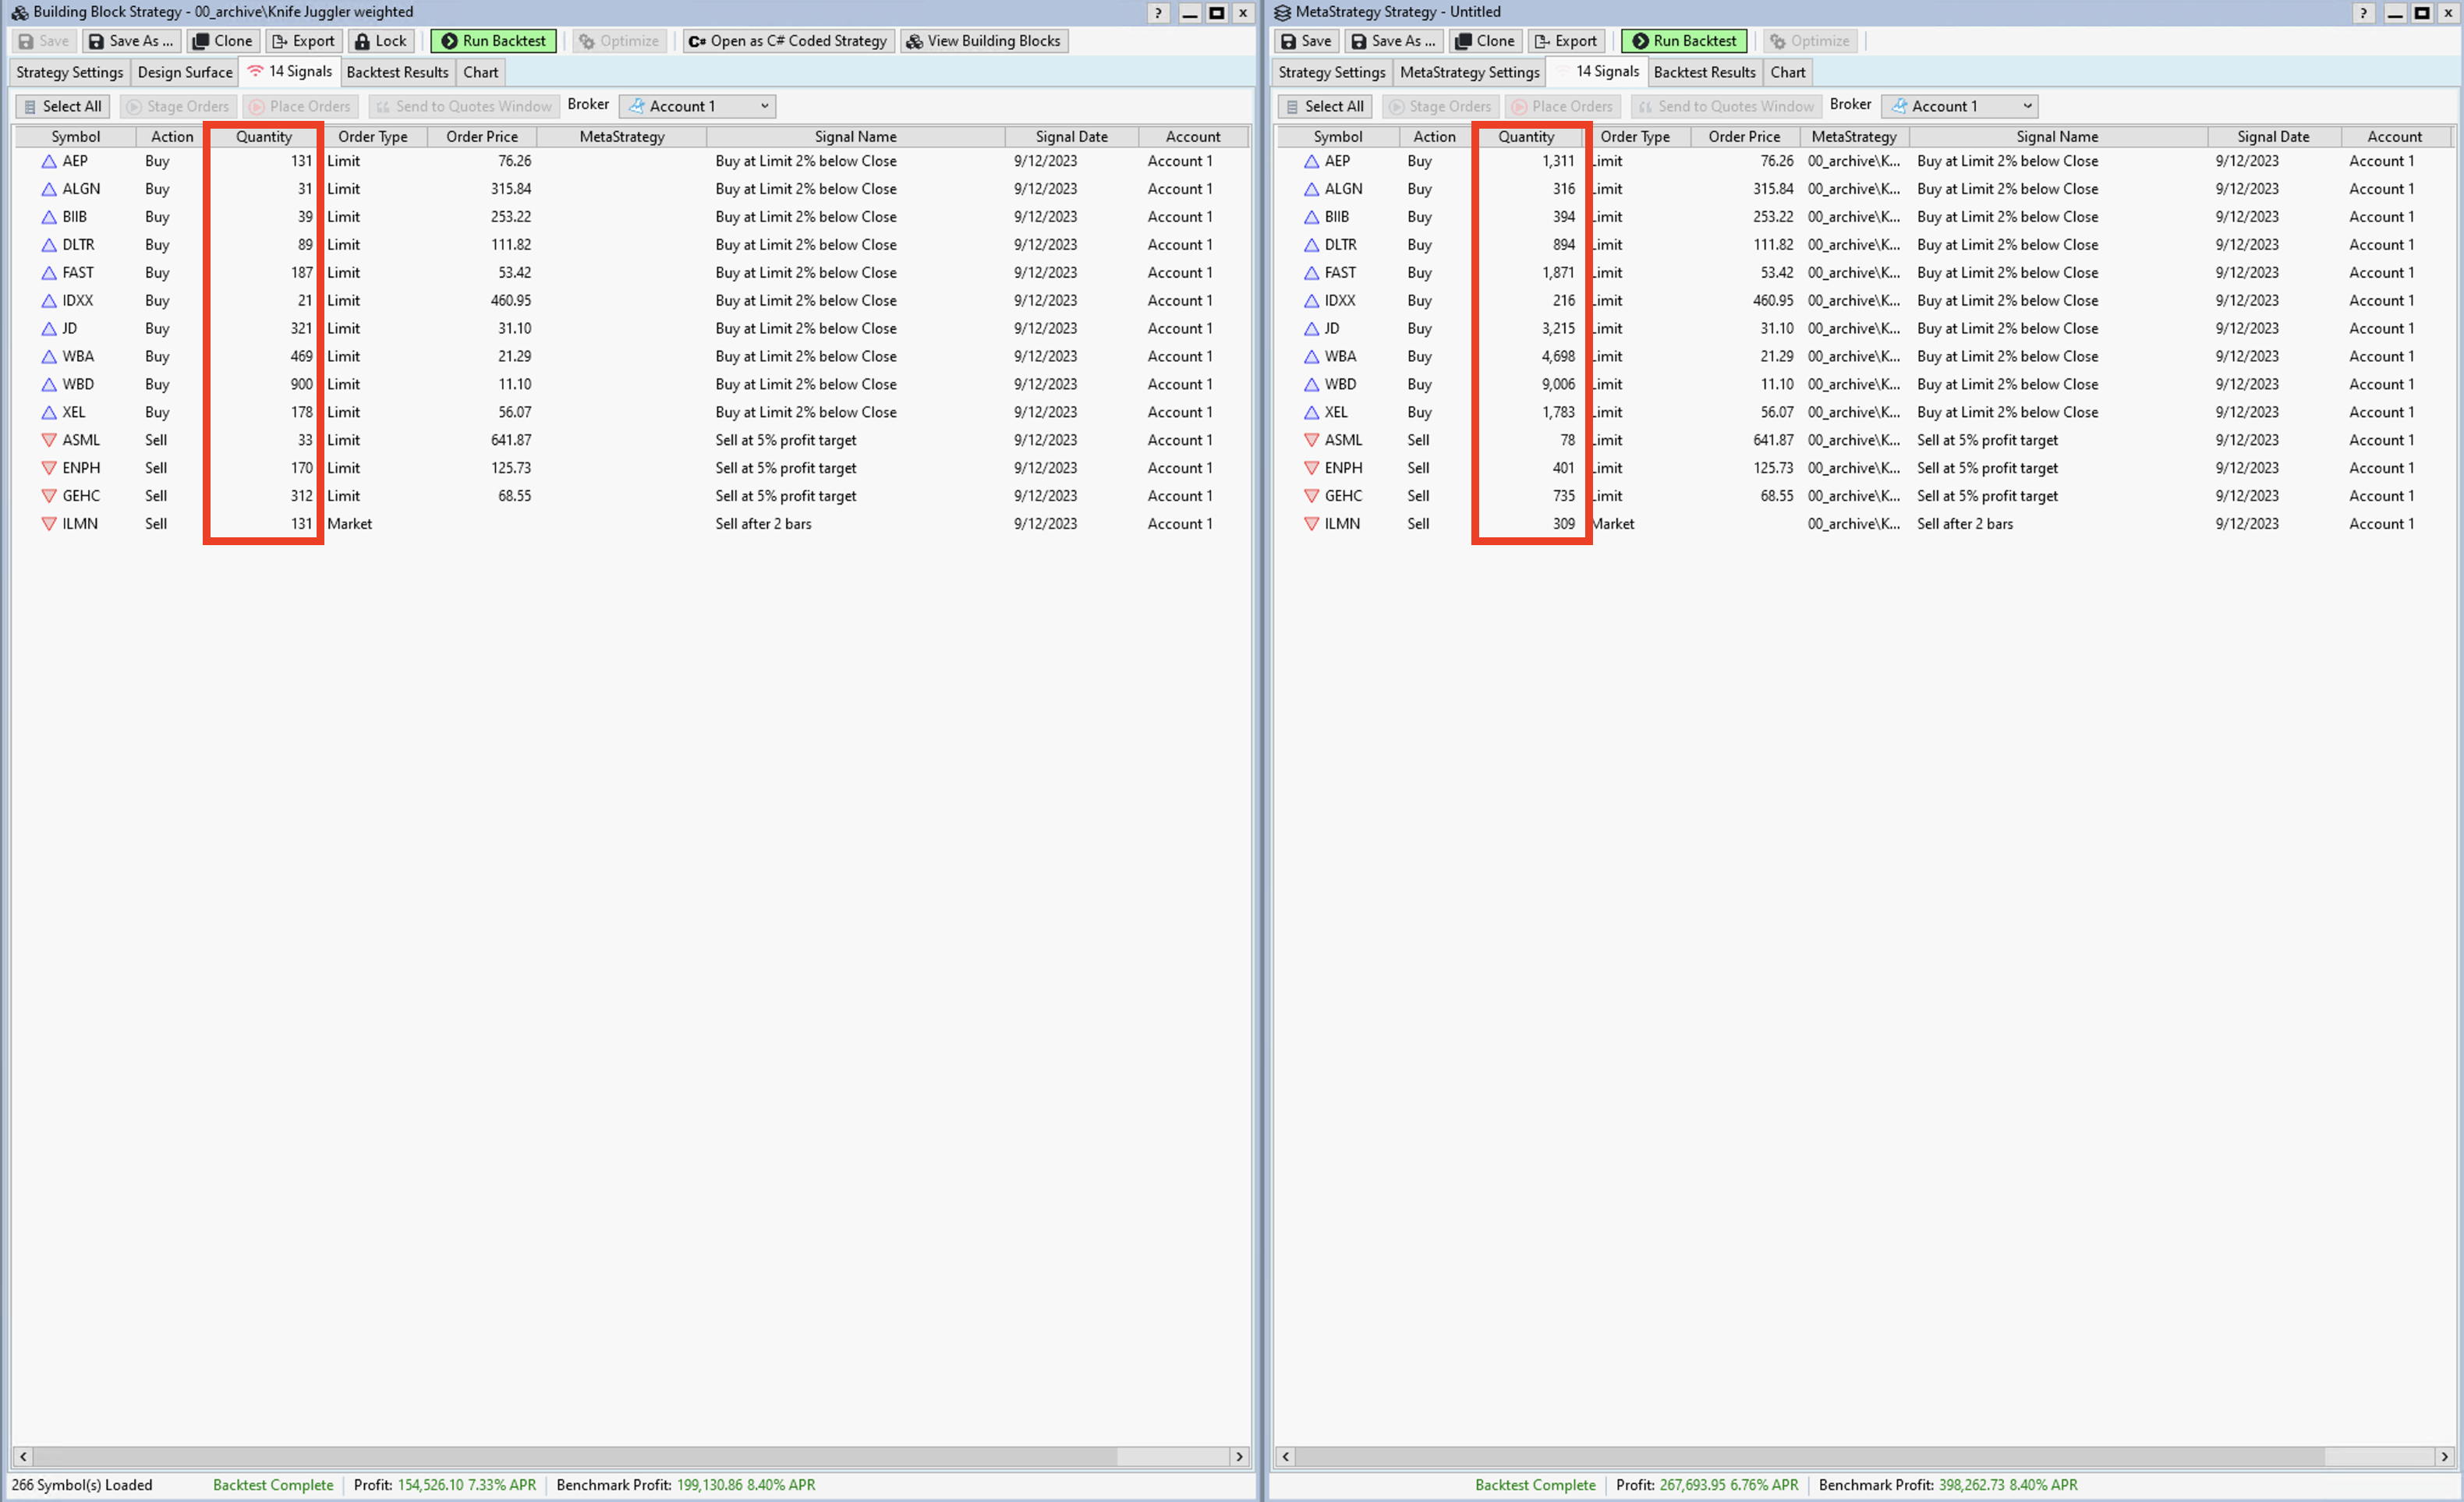The width and height of the screenshot is (2464, 1502).
Task: Click Clone in Building Block Strategy window
Action: click(x=222, y=41)
